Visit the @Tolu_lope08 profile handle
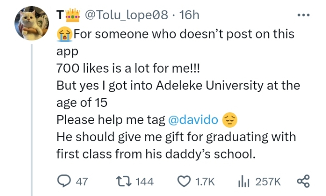 coord(128,15)
